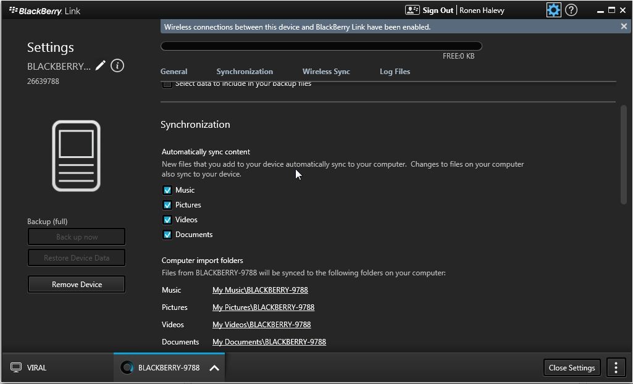Disable Pictures automatic sync

167,205
